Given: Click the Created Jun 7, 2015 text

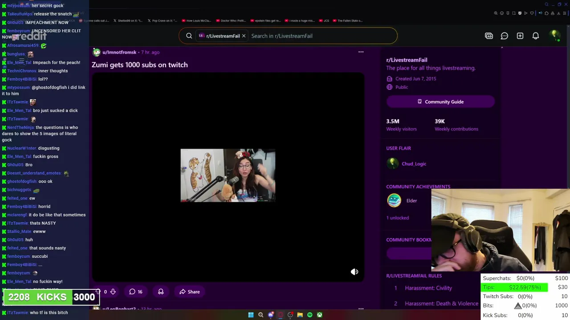Looking at the screenshot, I should click(x=415, y=79).
